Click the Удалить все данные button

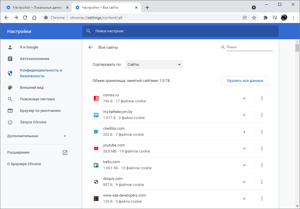click(245, 81)
